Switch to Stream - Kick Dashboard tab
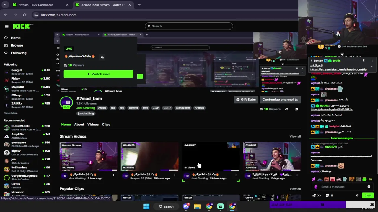Viewport: 378px width, 212px height. click(40, 5)
